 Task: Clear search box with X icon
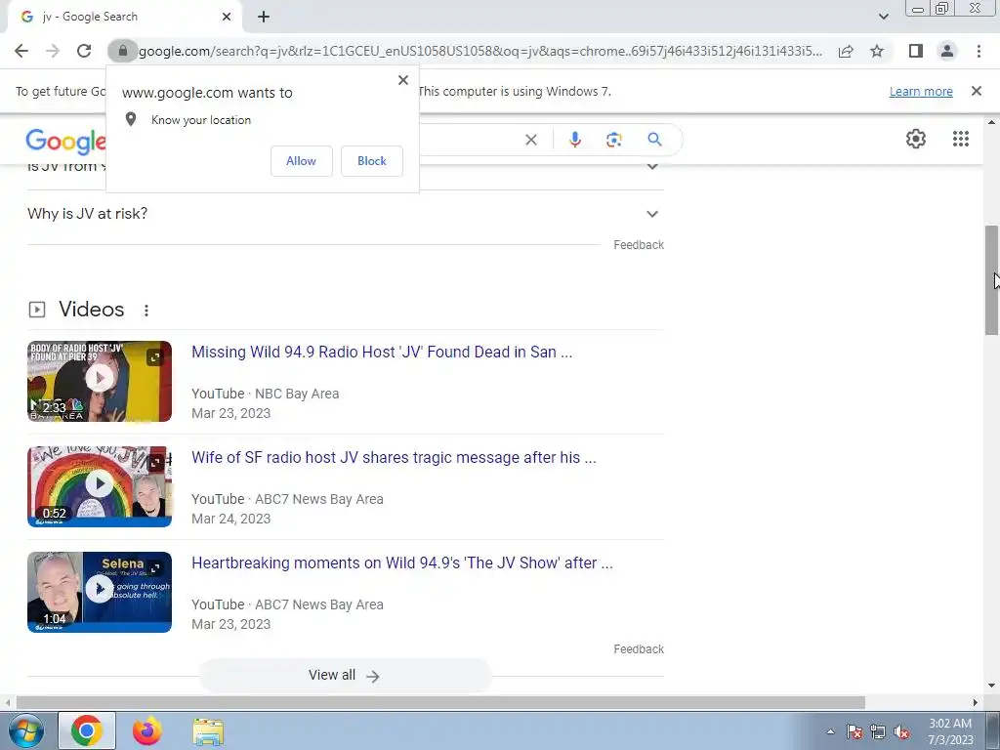tap(530, 140)
